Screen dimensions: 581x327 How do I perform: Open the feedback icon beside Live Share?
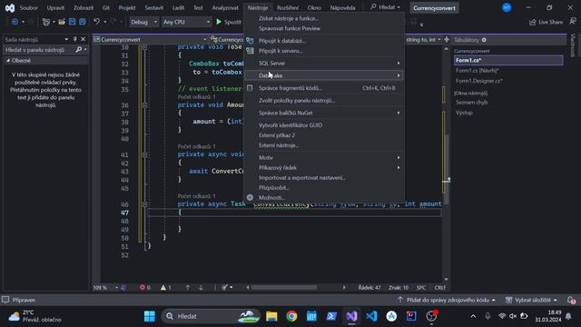pyautogui.click(x=573, y=22)
